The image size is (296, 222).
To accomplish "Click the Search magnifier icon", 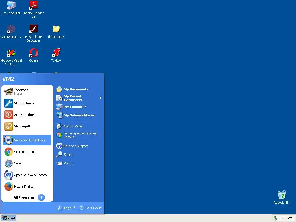I will [59, 155].
